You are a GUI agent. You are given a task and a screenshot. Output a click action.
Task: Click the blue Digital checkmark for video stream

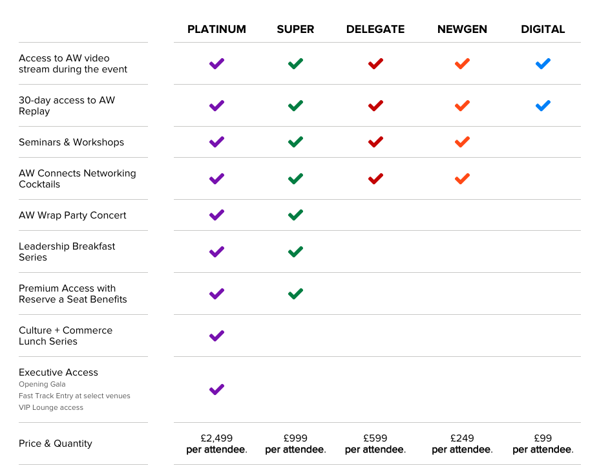pyautogui.click(x=543, y=63)
